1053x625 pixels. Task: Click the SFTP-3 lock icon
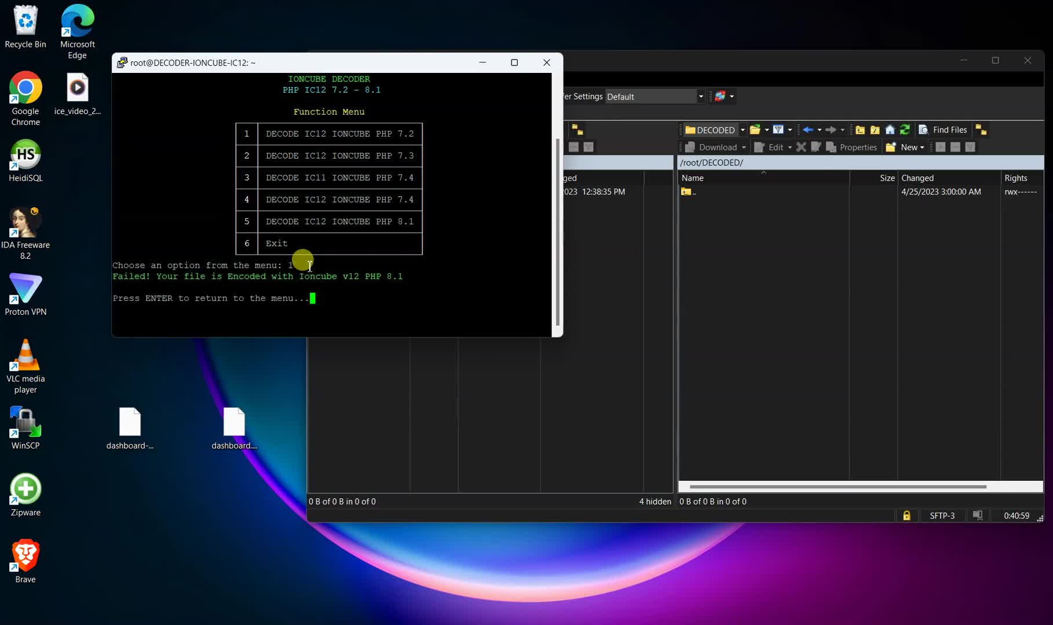(x=906, y=515)
